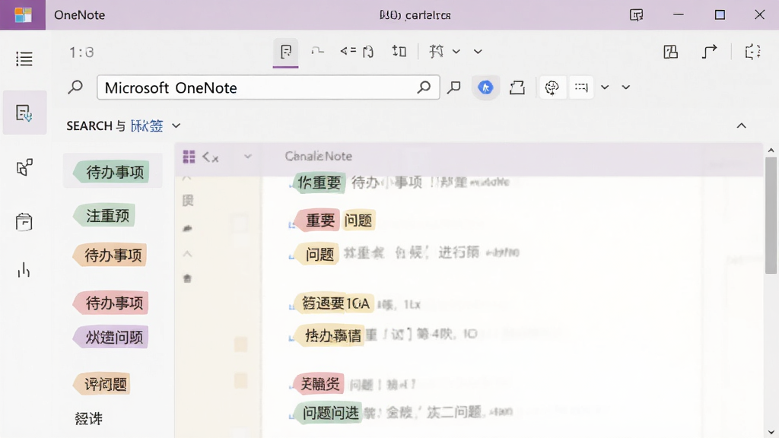
Task: Click the red 重要 tag in results
Action: pos(317,221)
